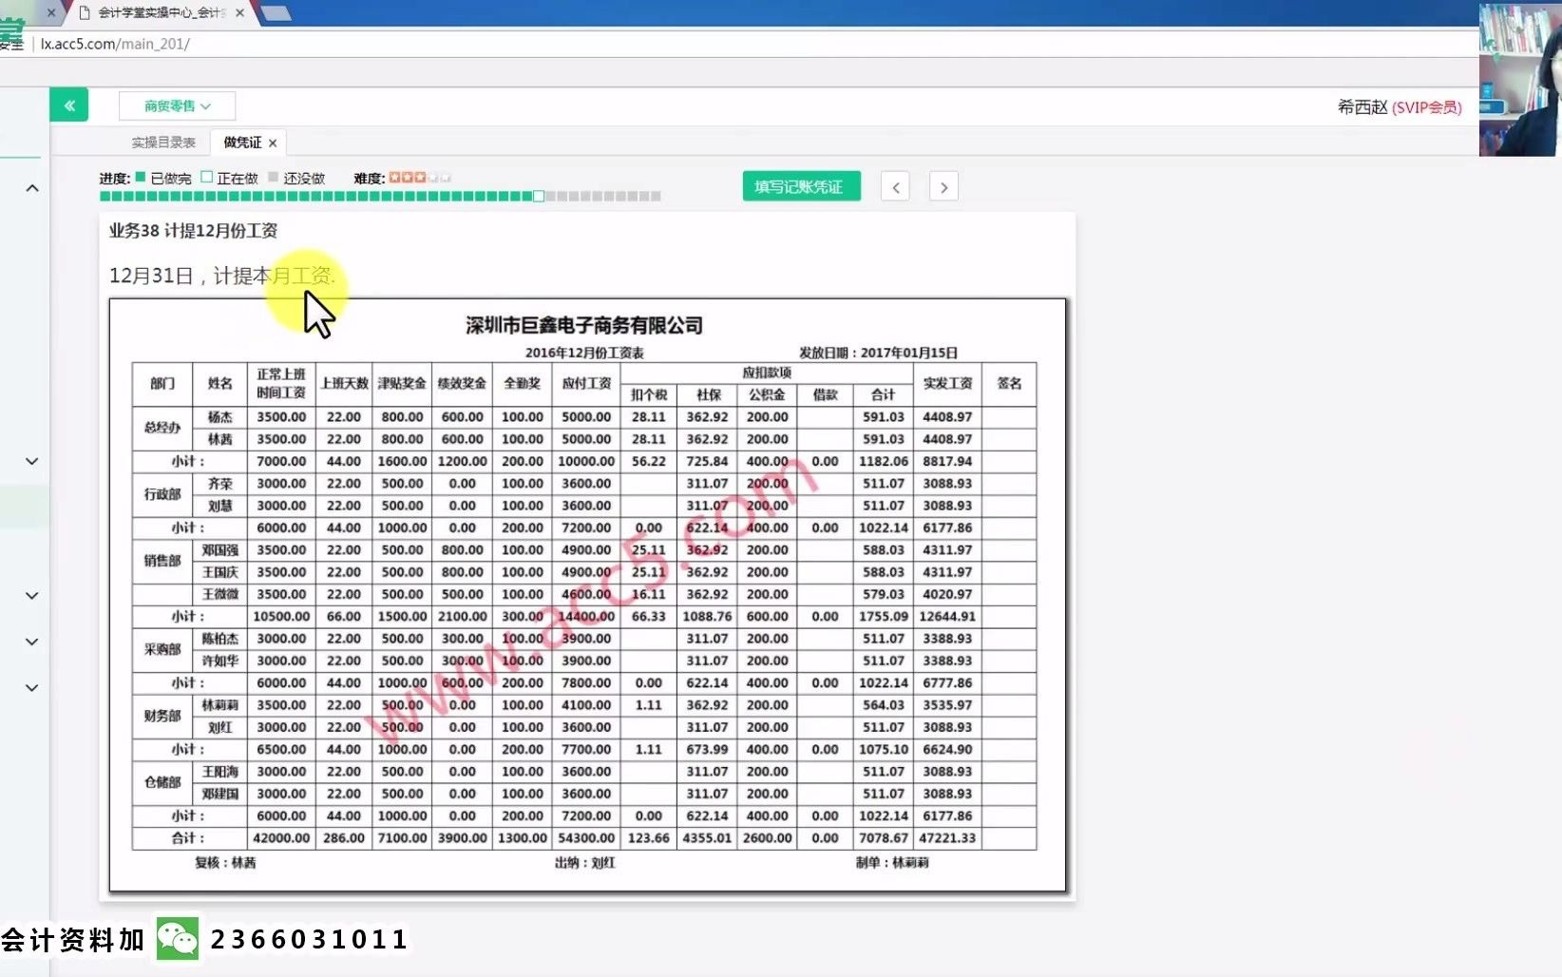Open a new browser tab

tap(276, 13)
